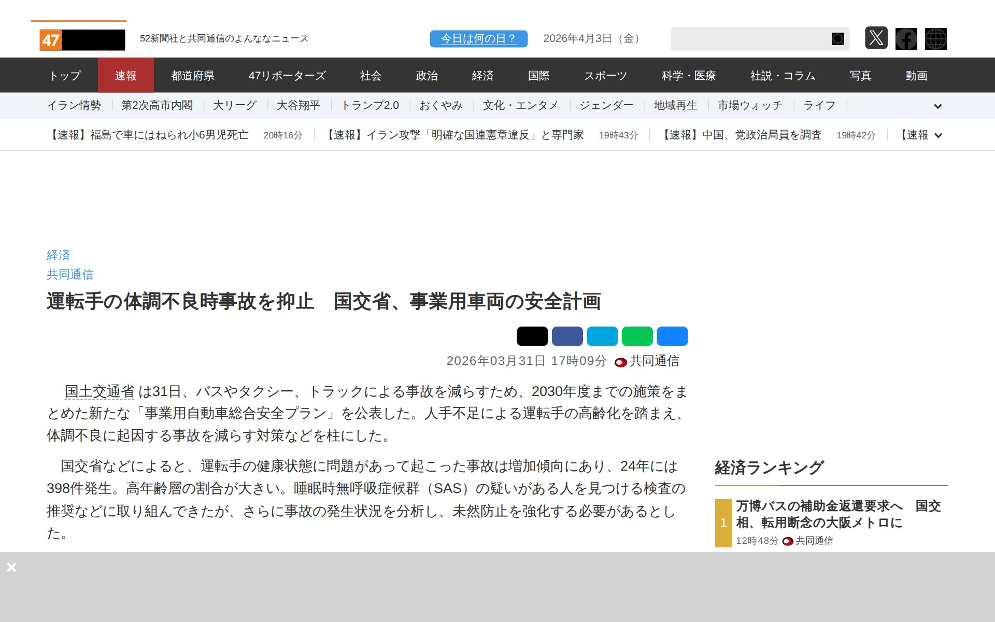Share article via dark blue Facebook button

tap(567, 336)
